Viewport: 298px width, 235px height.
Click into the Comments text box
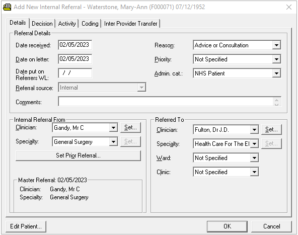pos(165,102)
